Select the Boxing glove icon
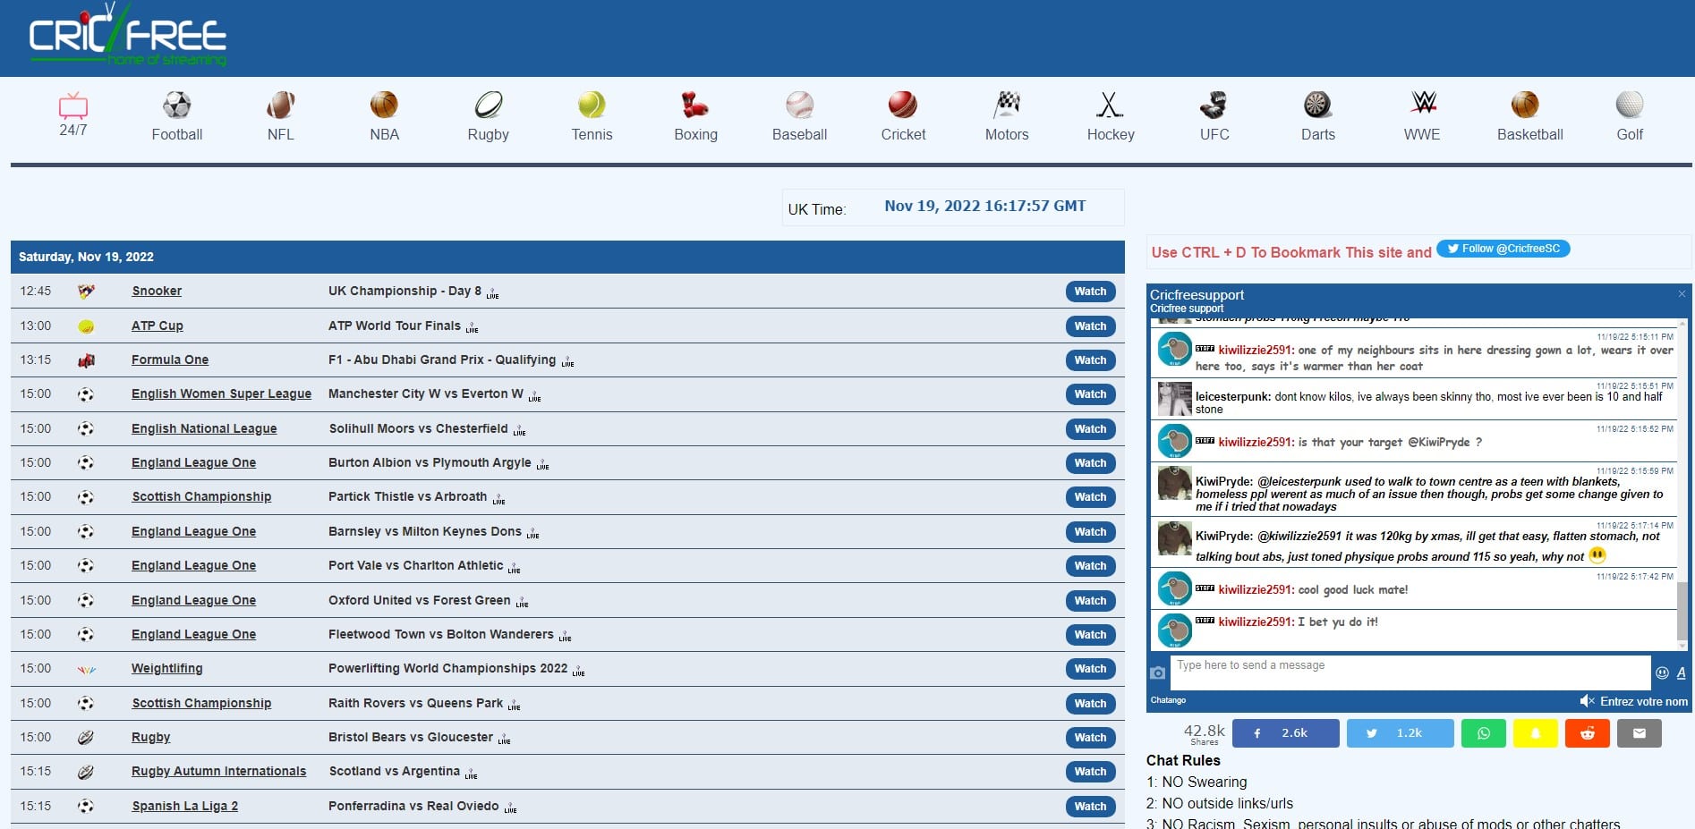Viewport: 1695px width, 829px height. click(x=695, y=106)
